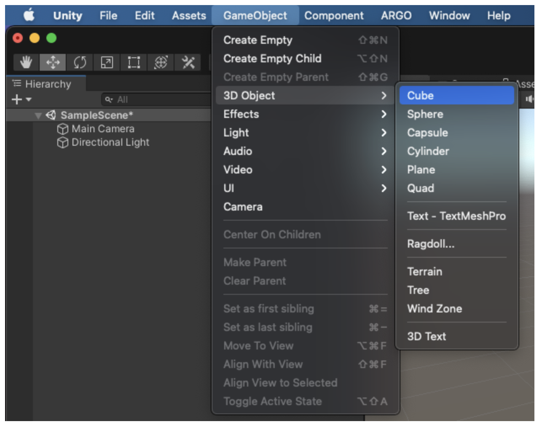Focus the Hierarchy search field
This screenshot has height=427, width=542.
click(x=156, y=99)
